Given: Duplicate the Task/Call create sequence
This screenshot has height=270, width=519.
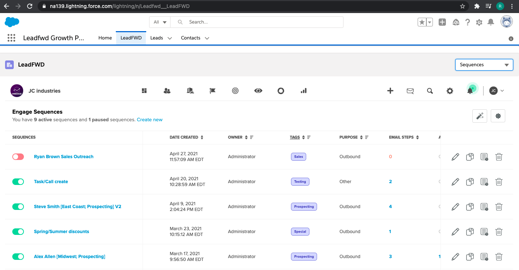Looking at the screenshot, I should (x=470, y=182).
